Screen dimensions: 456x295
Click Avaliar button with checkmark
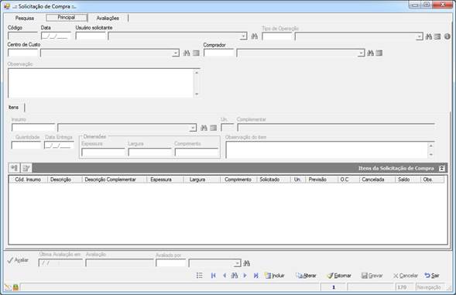(x=18, y=260)
